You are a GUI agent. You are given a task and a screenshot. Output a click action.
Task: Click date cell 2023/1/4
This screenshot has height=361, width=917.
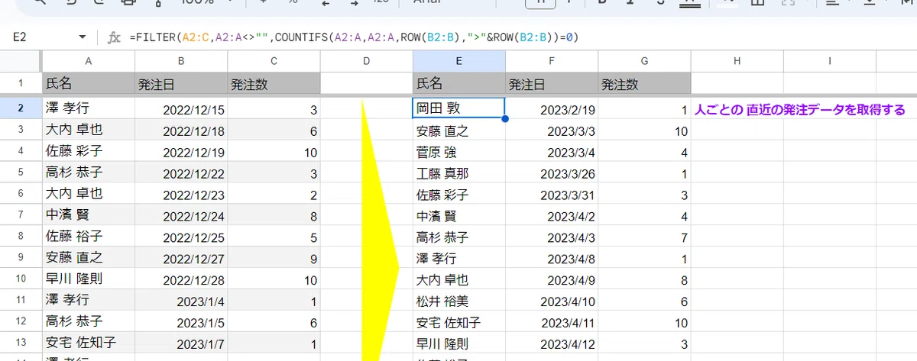point(181,300)
